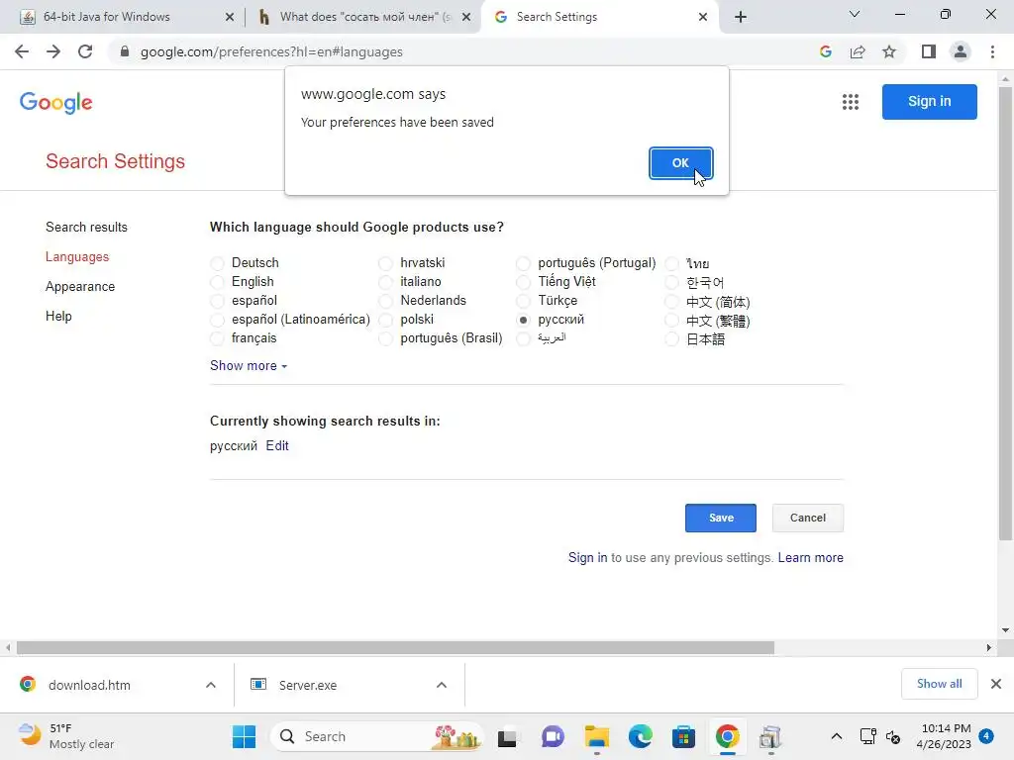Image resolution: width=1014 pixels, height=760 pixels.
Task: Show hidden system tray icons
Action: (836, 736)
